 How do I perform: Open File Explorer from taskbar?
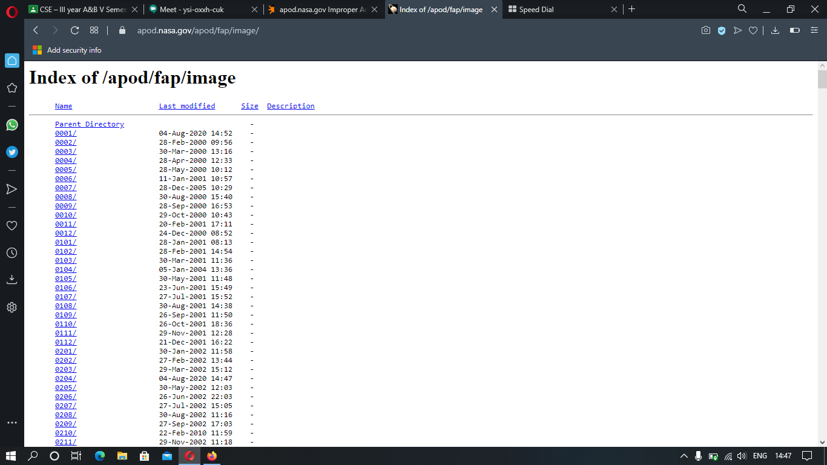pyautogui.click(x=122, y=456)
